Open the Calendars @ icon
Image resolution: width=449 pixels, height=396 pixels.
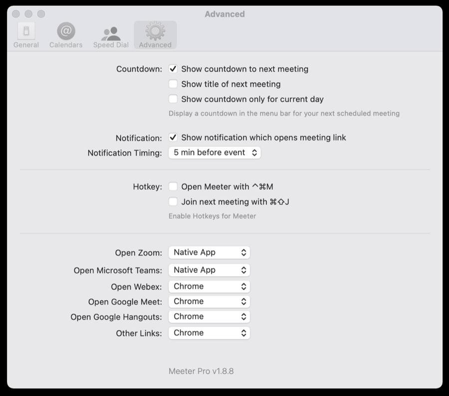pos(66,31)
